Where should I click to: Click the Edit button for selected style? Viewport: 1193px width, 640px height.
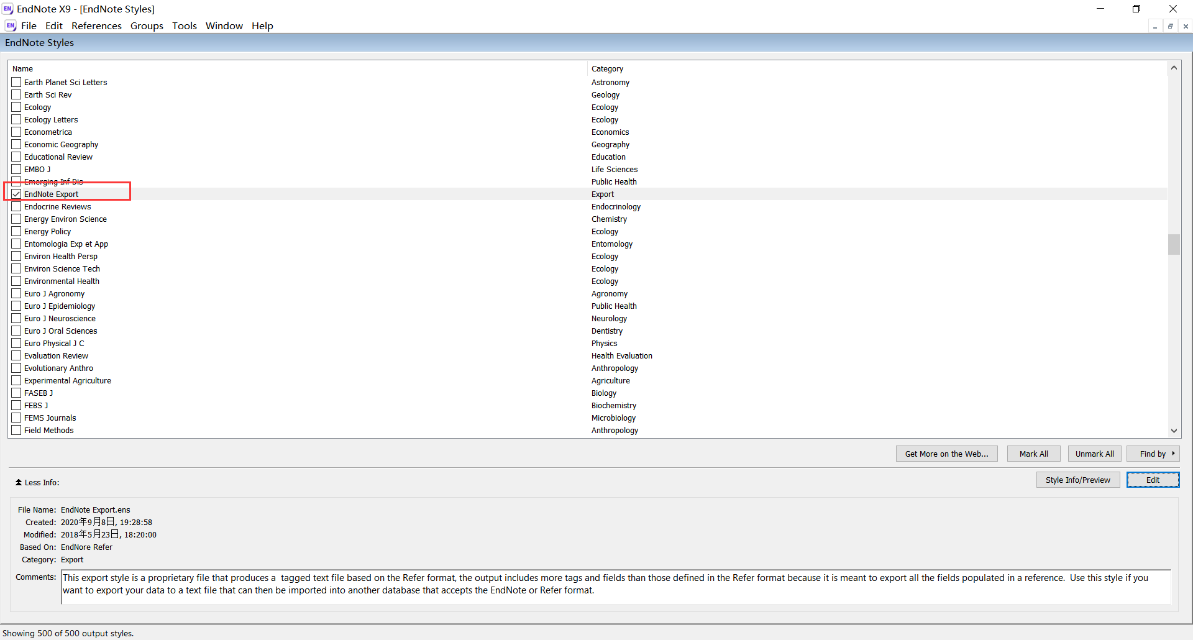click(x=1153, y=480)
